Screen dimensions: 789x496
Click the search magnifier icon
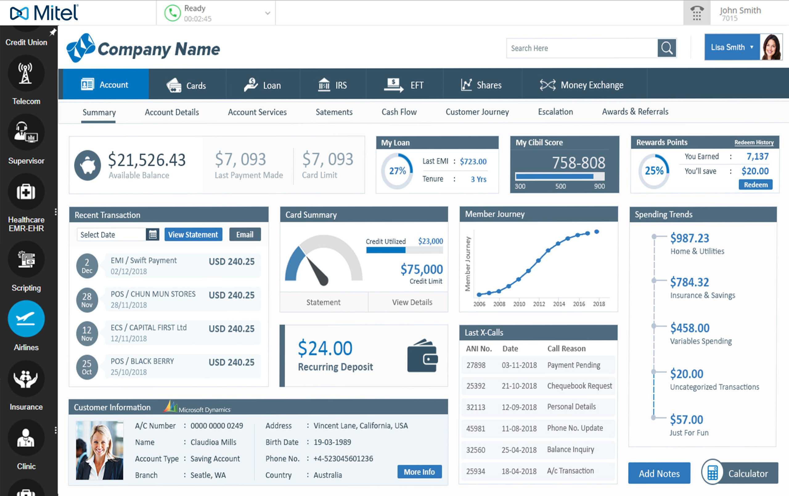[667, 48]
